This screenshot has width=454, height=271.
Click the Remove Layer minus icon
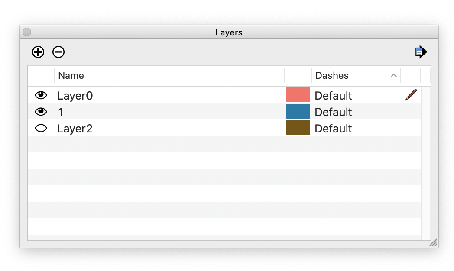[x=58, y=52]
